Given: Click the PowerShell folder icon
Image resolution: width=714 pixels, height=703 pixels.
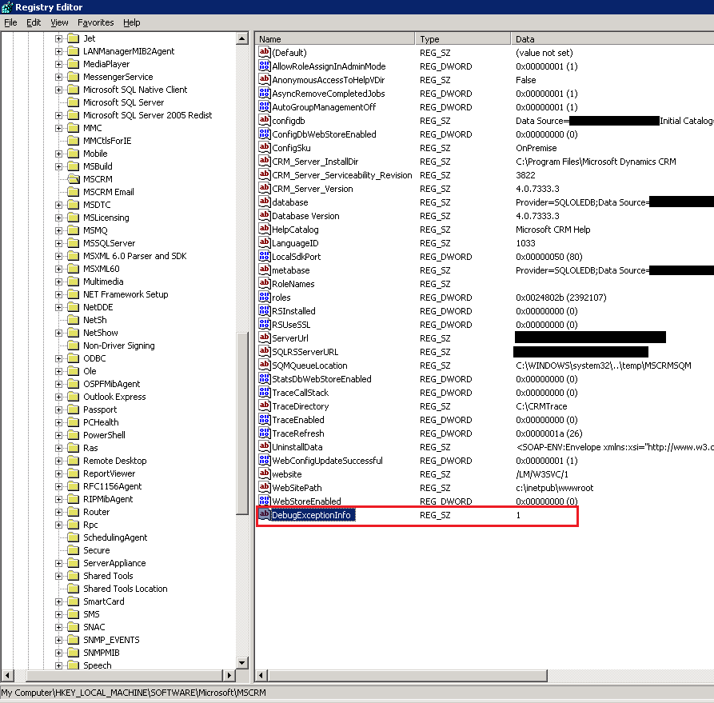Looking at the screenshot, I should (74, 435).
